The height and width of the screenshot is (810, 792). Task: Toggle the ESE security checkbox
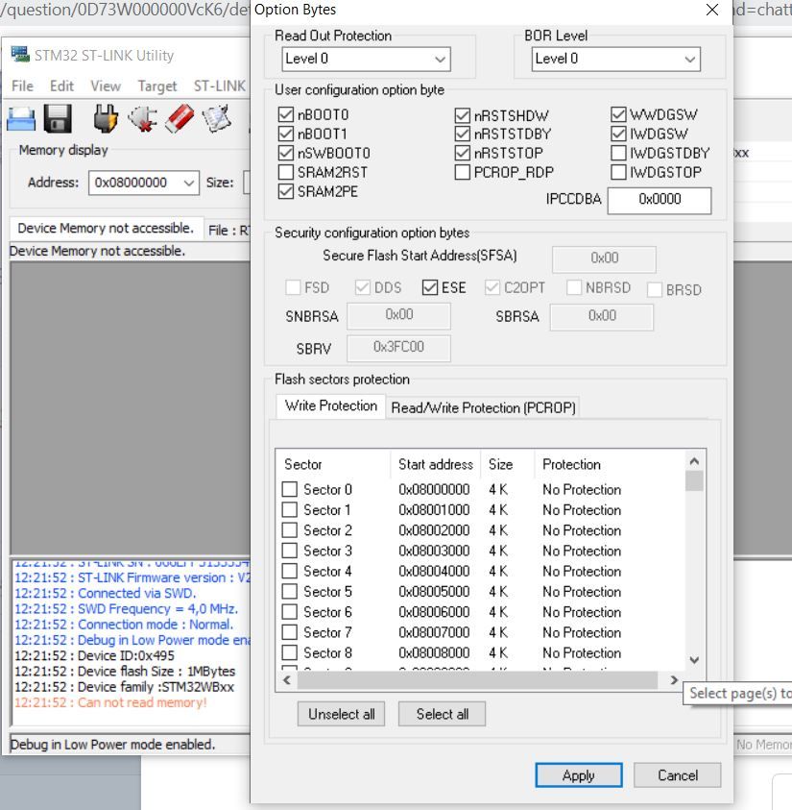(429, 287)
